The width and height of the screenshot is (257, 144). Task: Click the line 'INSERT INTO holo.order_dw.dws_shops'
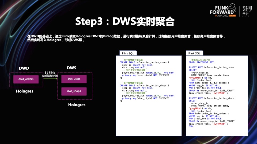(211, 98)
